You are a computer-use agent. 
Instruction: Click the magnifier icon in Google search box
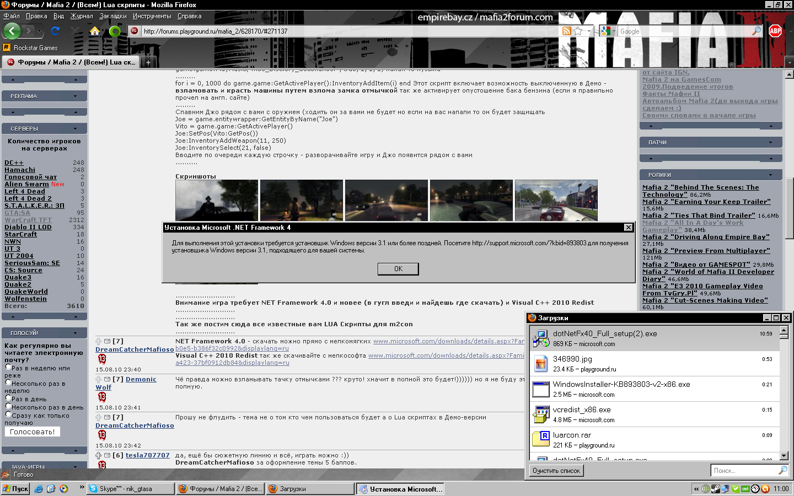[756, 31]
